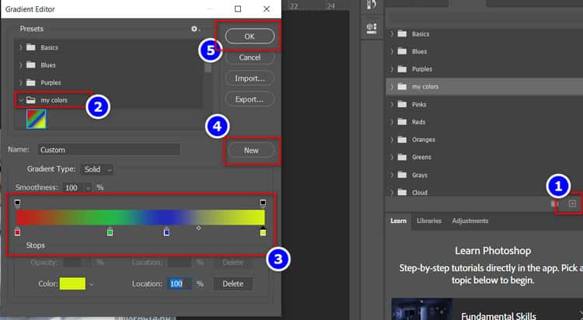Click the New button to save gradient
The height and width of the screenshot is (320, 583).
[250, 150]
